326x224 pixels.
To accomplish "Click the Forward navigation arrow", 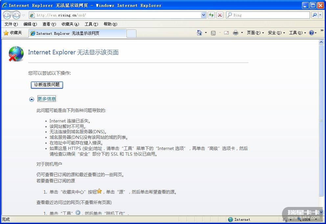I will (16, 15).
